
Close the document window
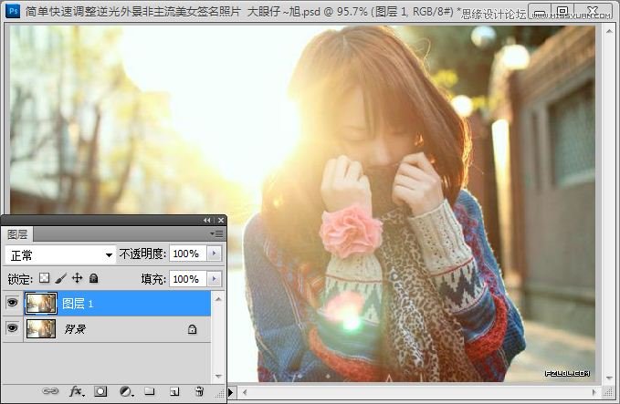tap(593, 11)
